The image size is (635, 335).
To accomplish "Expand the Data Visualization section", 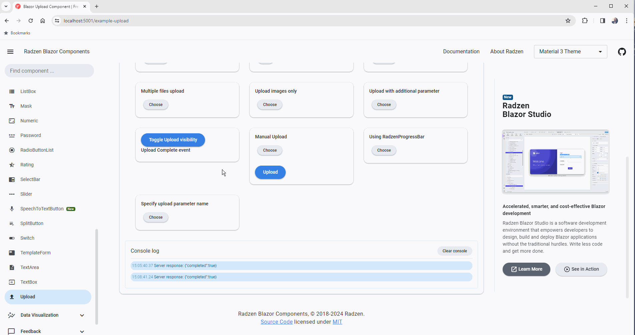I will 82,315.
